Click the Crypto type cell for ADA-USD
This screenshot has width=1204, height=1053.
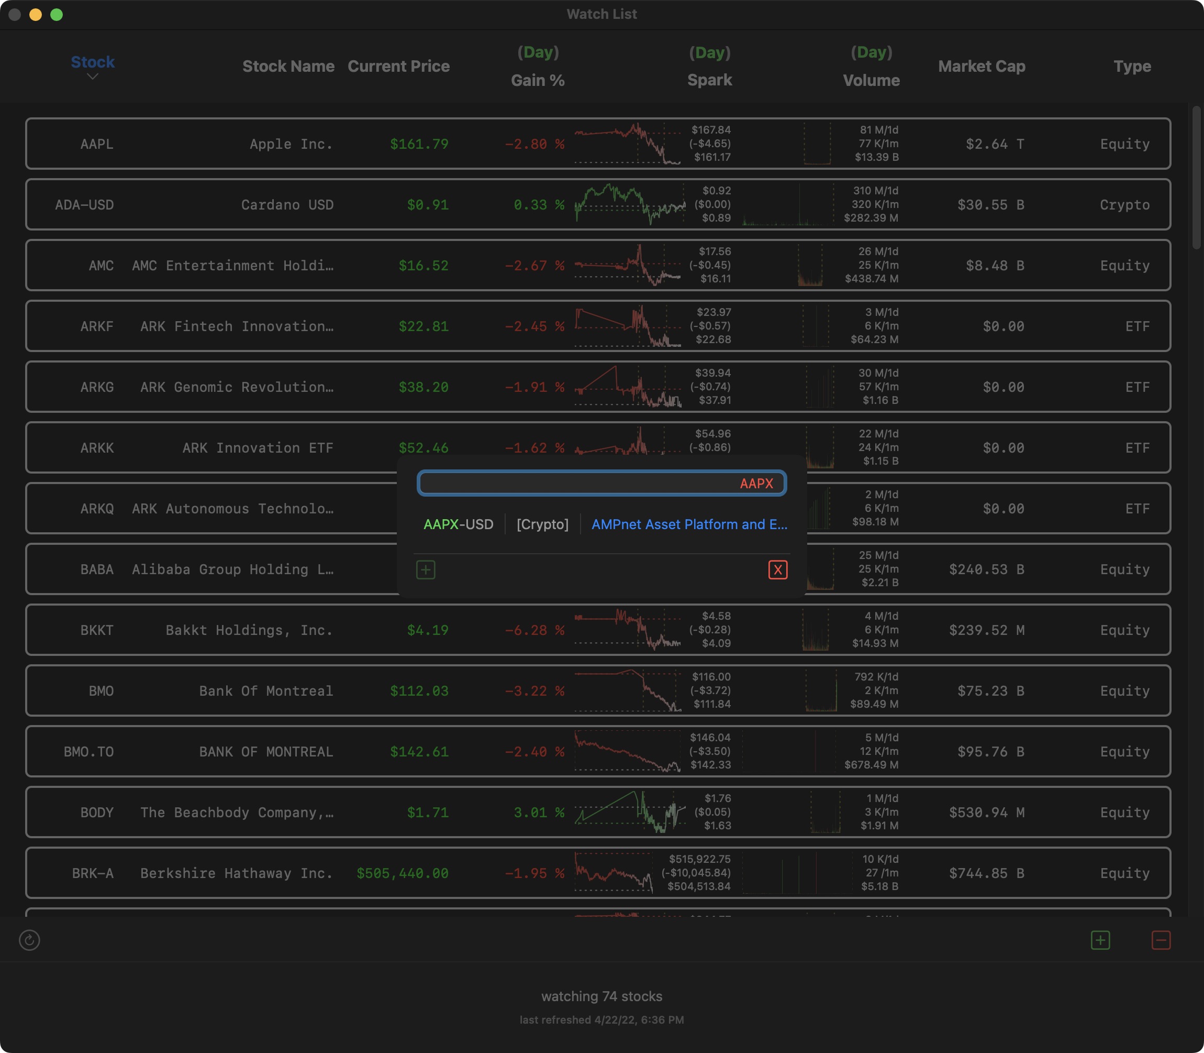(x=1125, y=205)
